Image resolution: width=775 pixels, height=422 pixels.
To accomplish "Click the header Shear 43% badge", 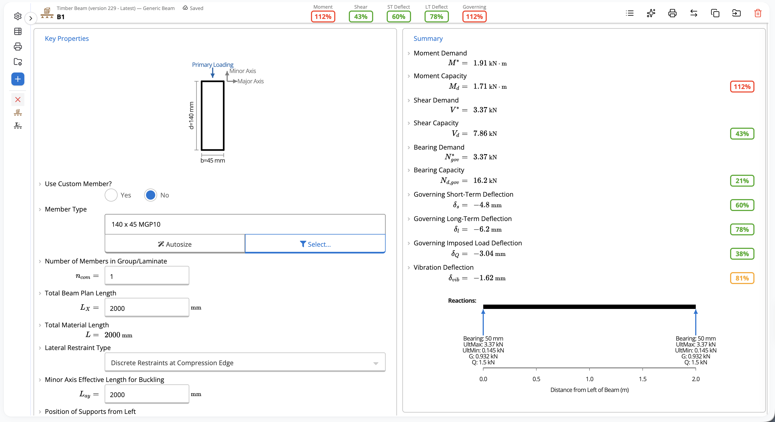I will point(361,17).
